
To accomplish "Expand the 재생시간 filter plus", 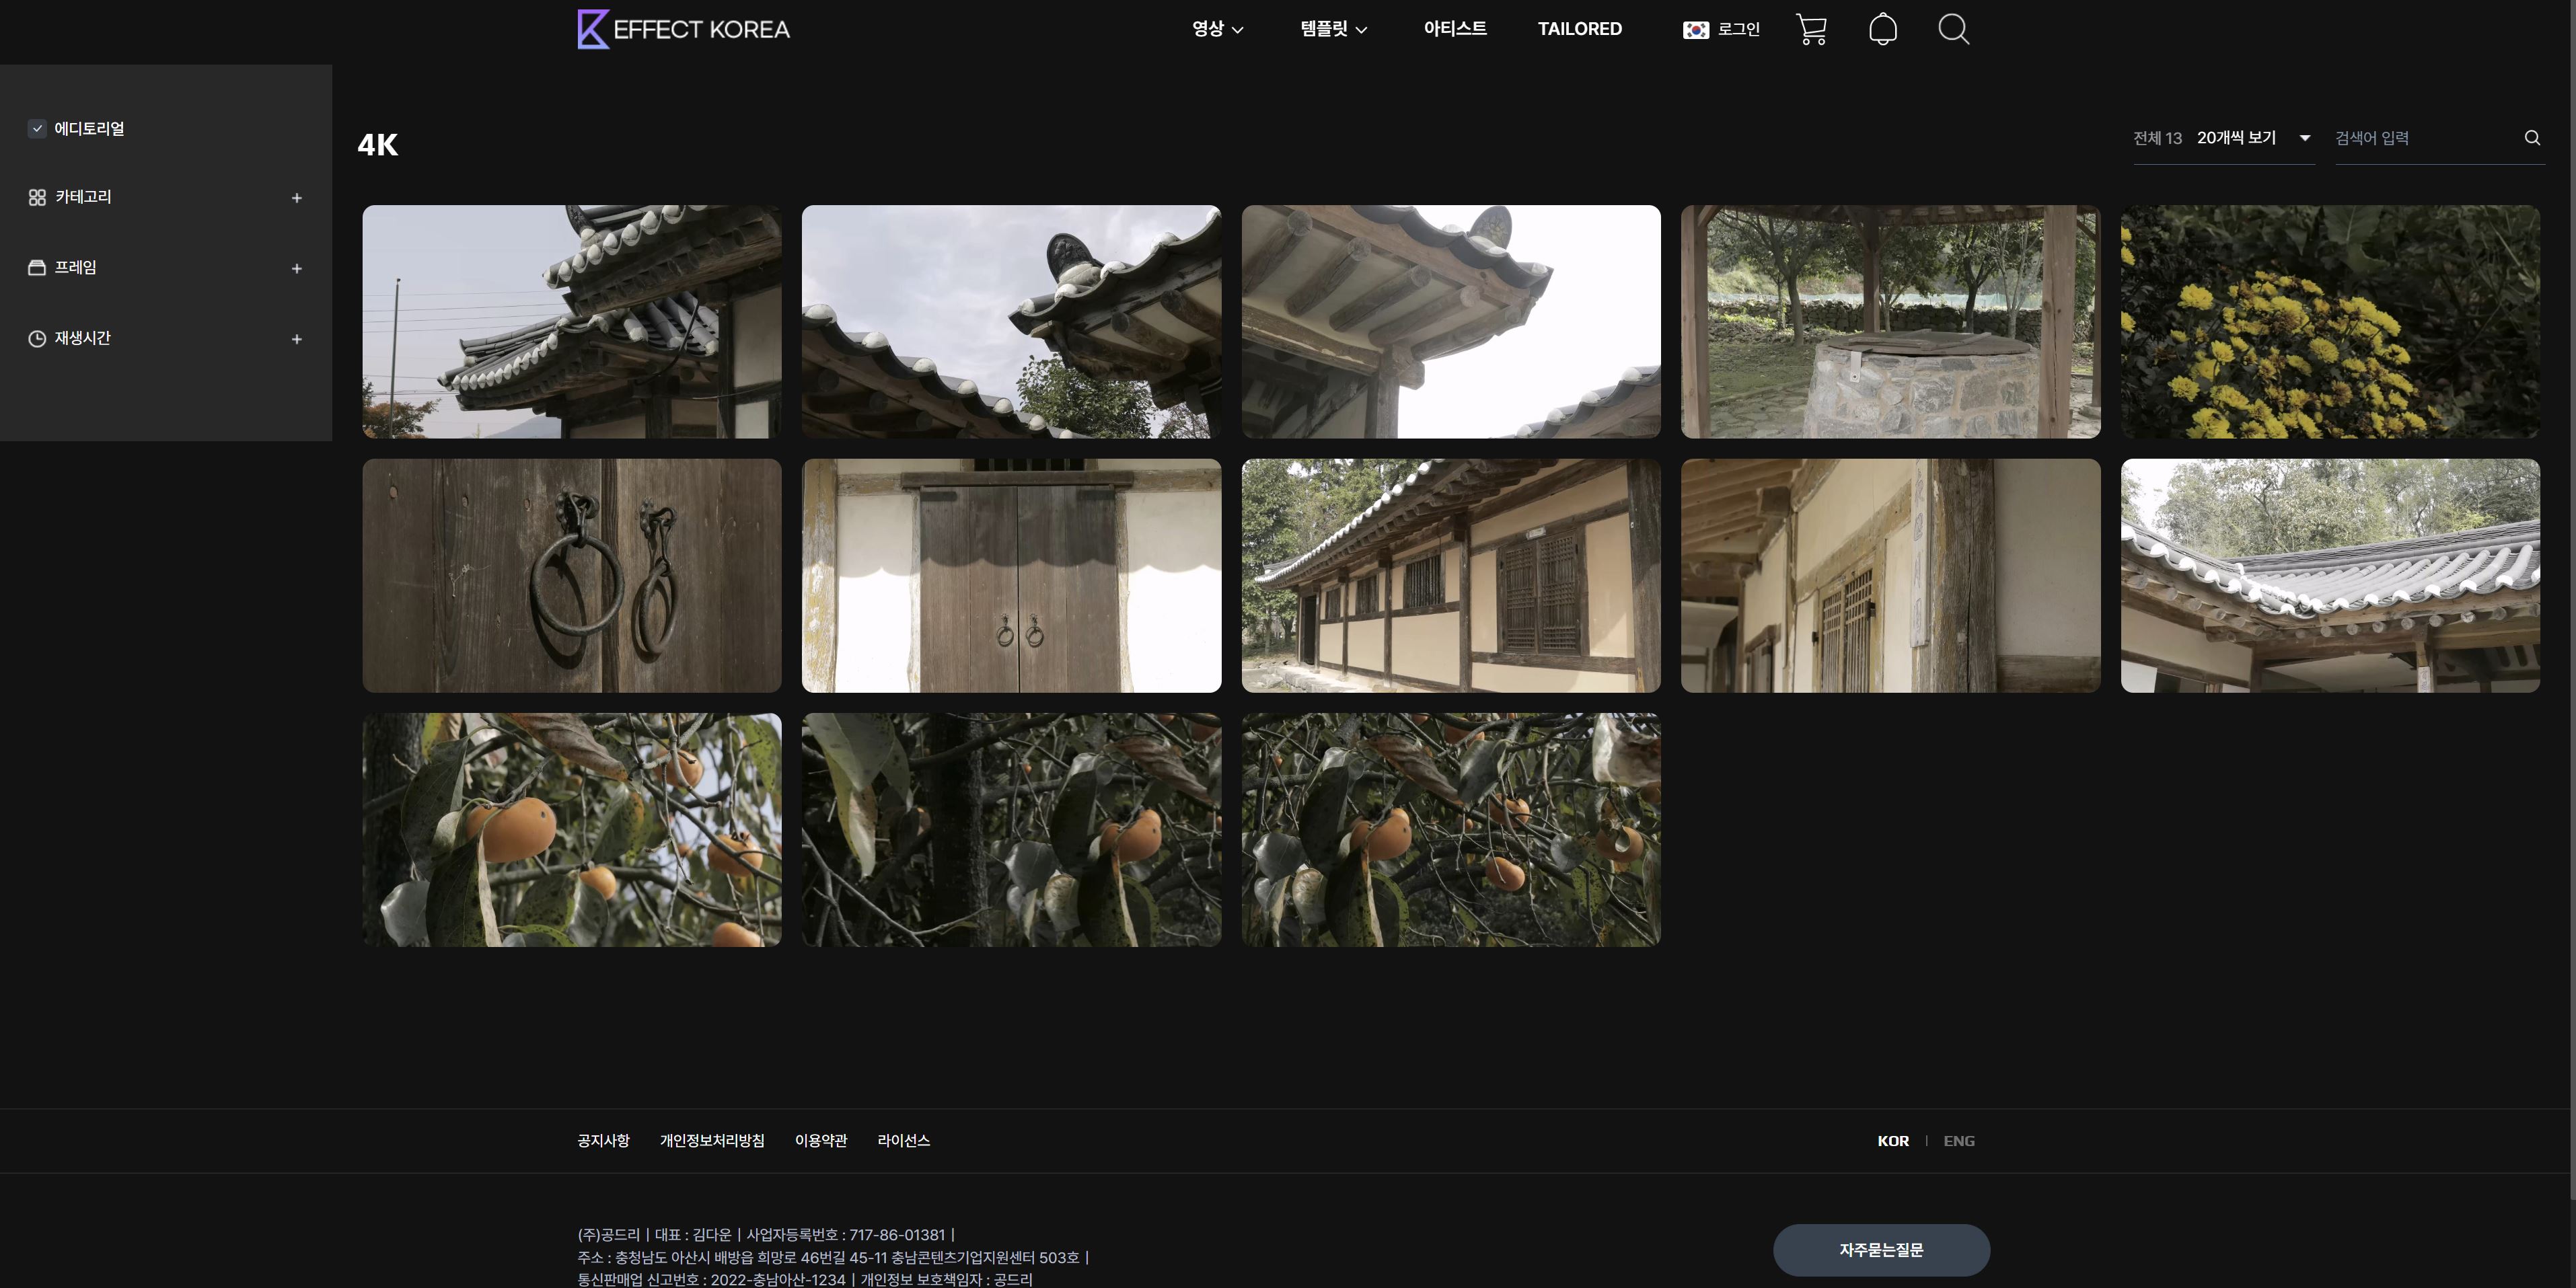I will [x=296, y=339].
